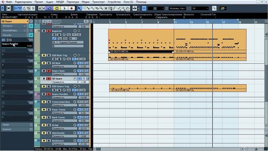Open the Файл menu
Viewport: 268px width, 151px height.
click(x=9, y=2)
